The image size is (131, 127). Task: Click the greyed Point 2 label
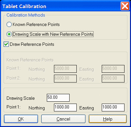tap(13, 78)
